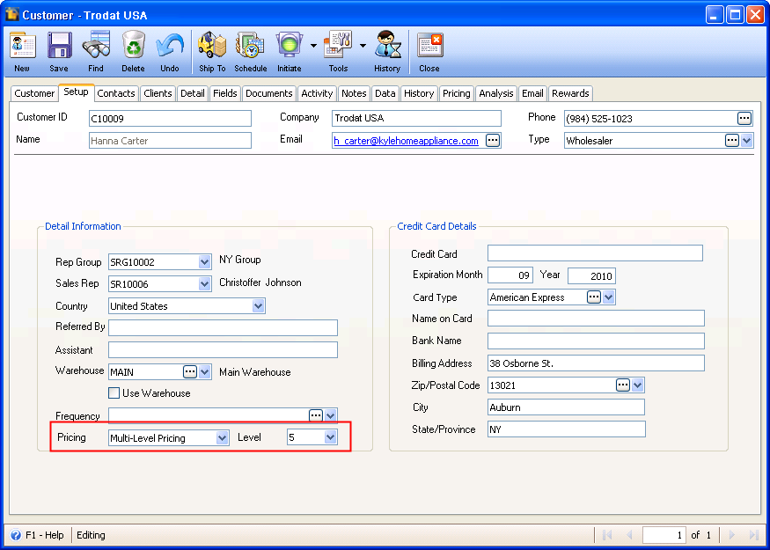Viewport: 770px width, 550px height.
Task: Expand the Tools dropdown arrow
Action: tap(363, 46)
